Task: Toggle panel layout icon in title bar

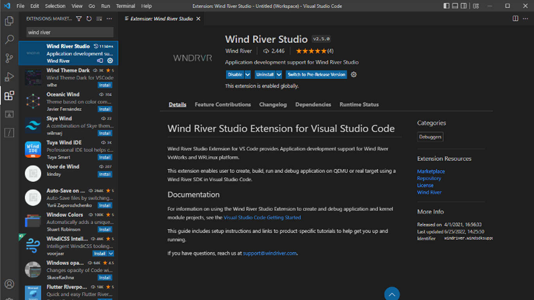Action: (455, 6)
